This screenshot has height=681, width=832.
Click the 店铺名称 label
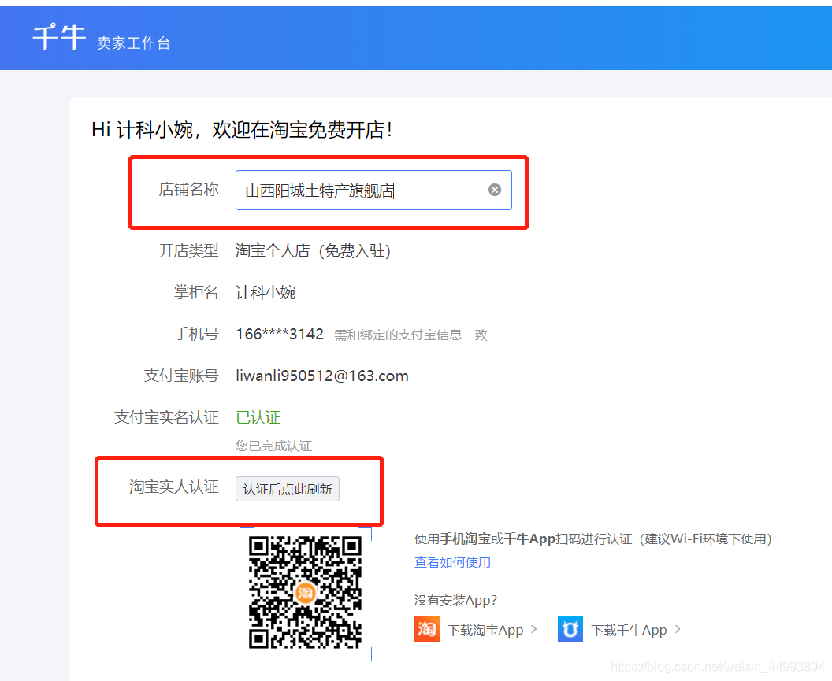(188, 190)
